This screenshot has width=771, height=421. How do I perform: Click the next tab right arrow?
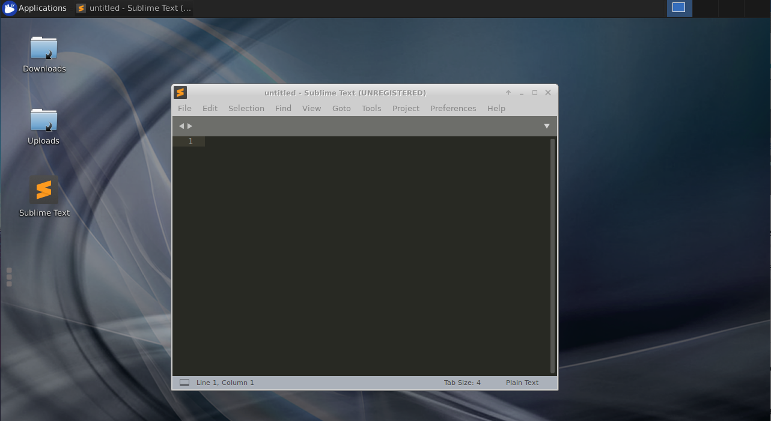(190, 126)
